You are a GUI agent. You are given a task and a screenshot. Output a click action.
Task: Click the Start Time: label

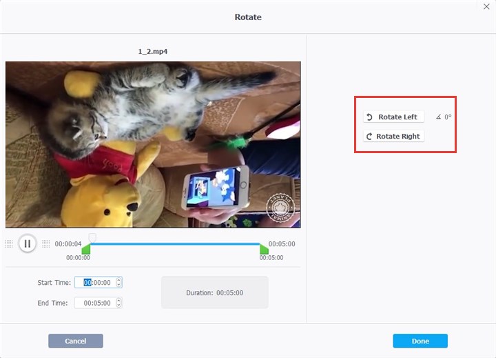point(54,283)
